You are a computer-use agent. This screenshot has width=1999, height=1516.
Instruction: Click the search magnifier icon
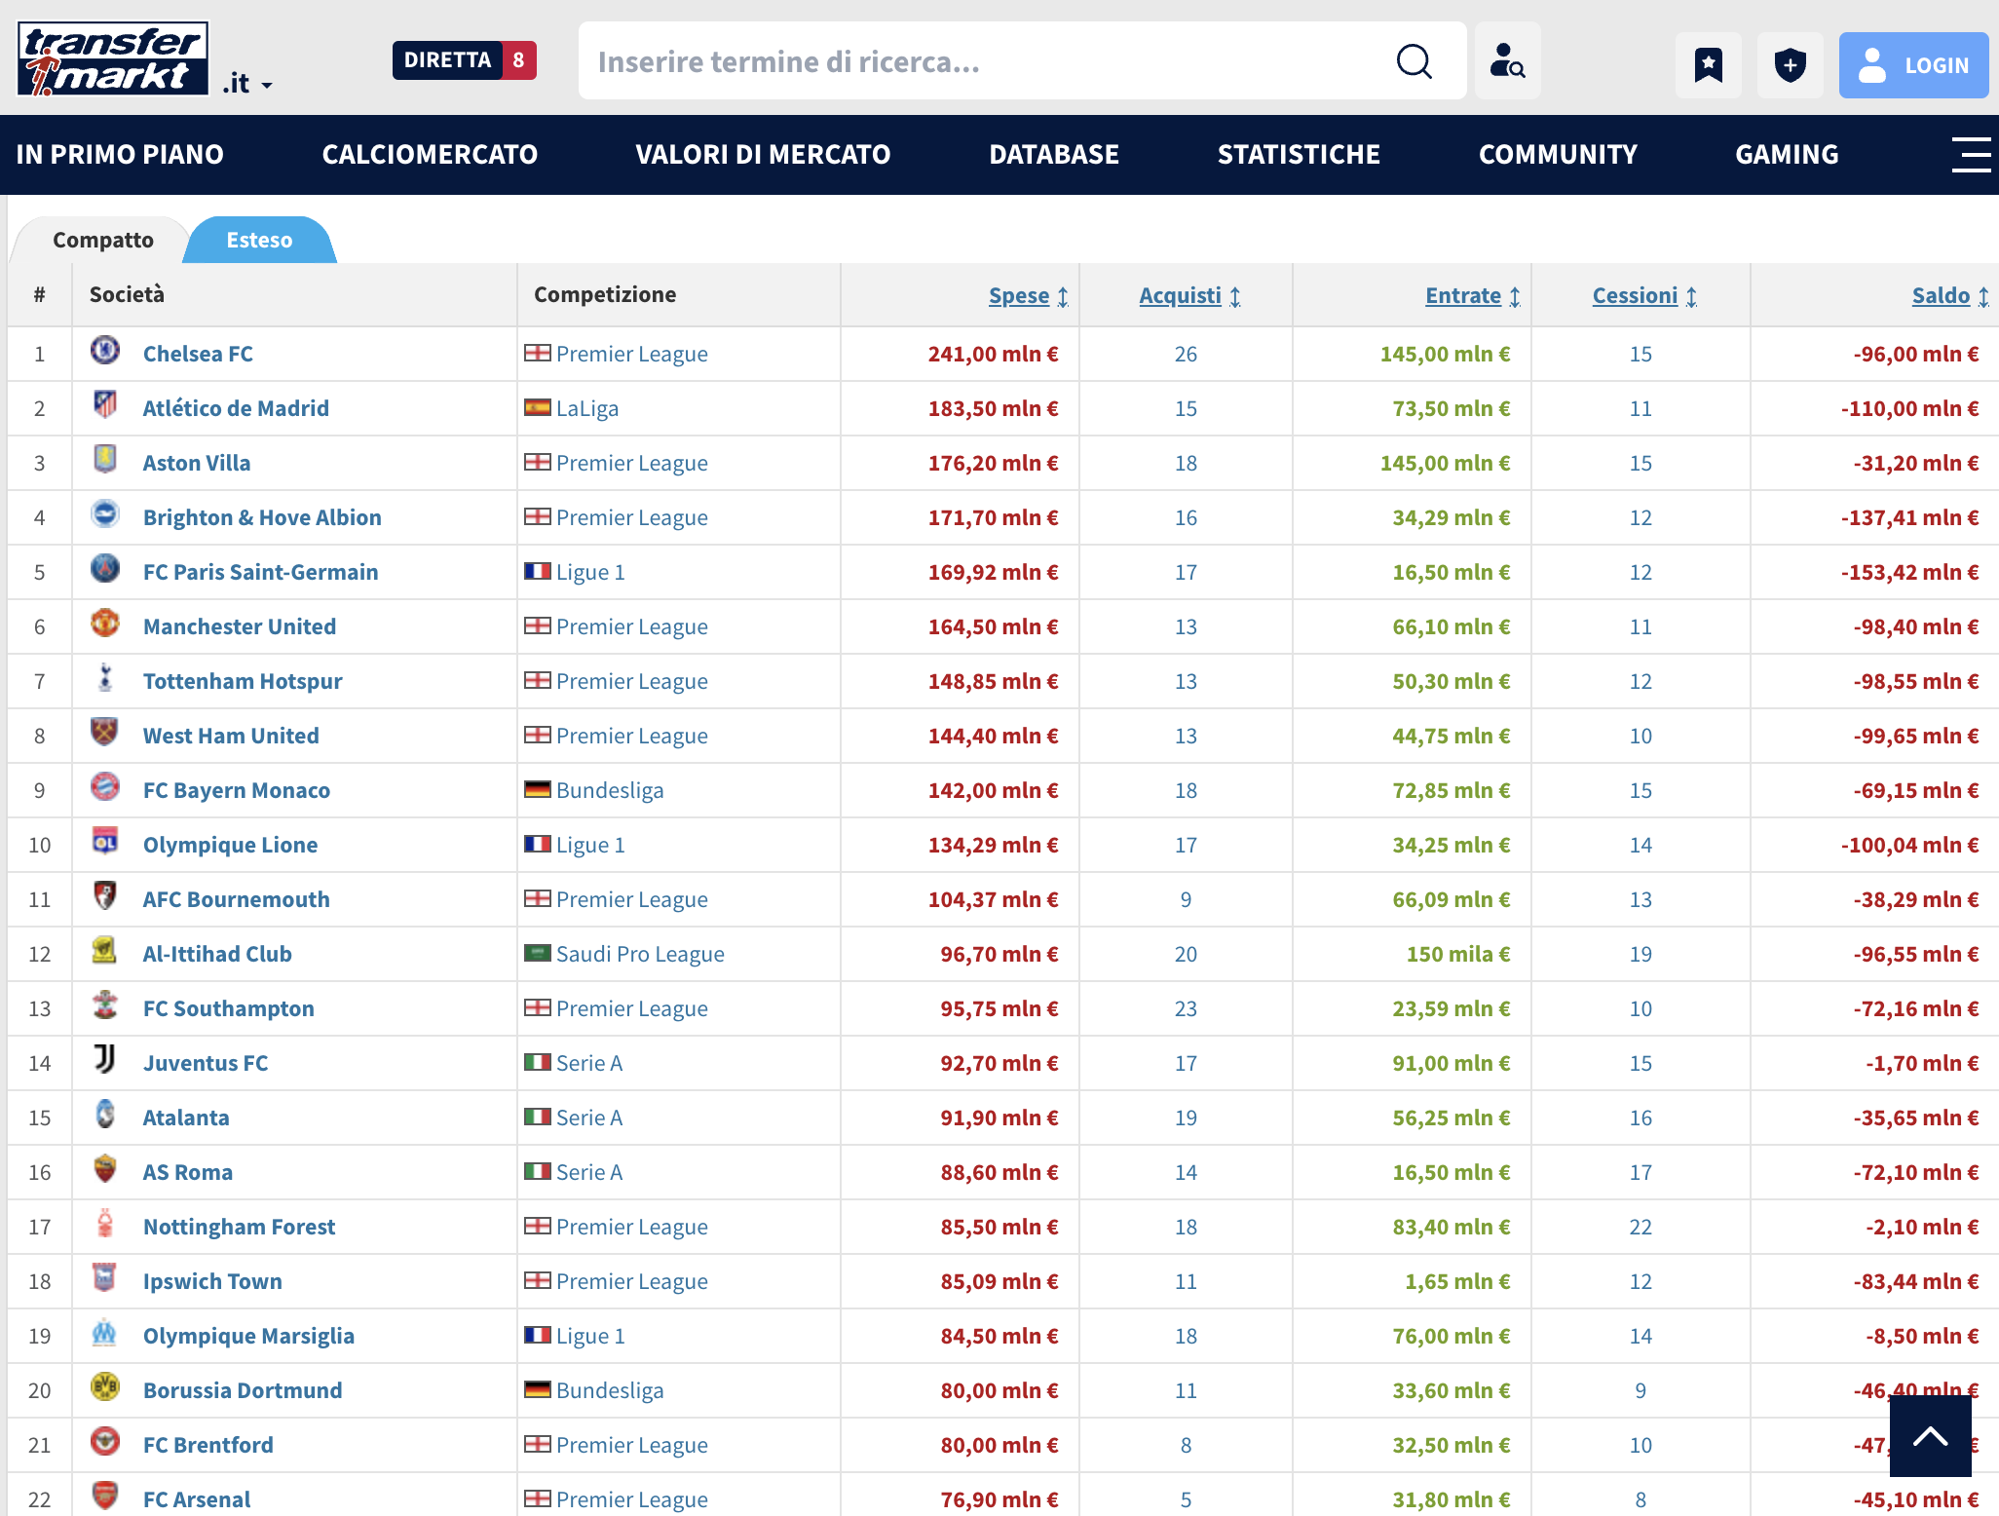coord(1414,62)
